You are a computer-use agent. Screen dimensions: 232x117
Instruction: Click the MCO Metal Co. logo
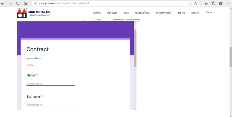34,13
